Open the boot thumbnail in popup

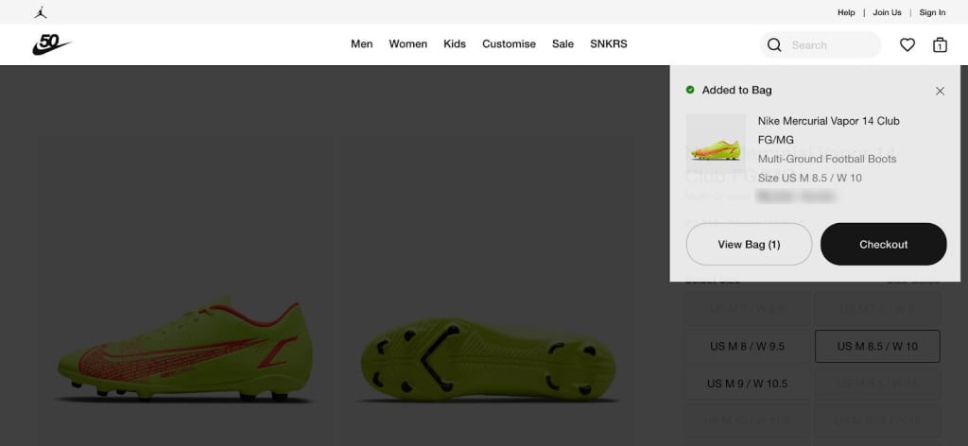tap(716, 144)
